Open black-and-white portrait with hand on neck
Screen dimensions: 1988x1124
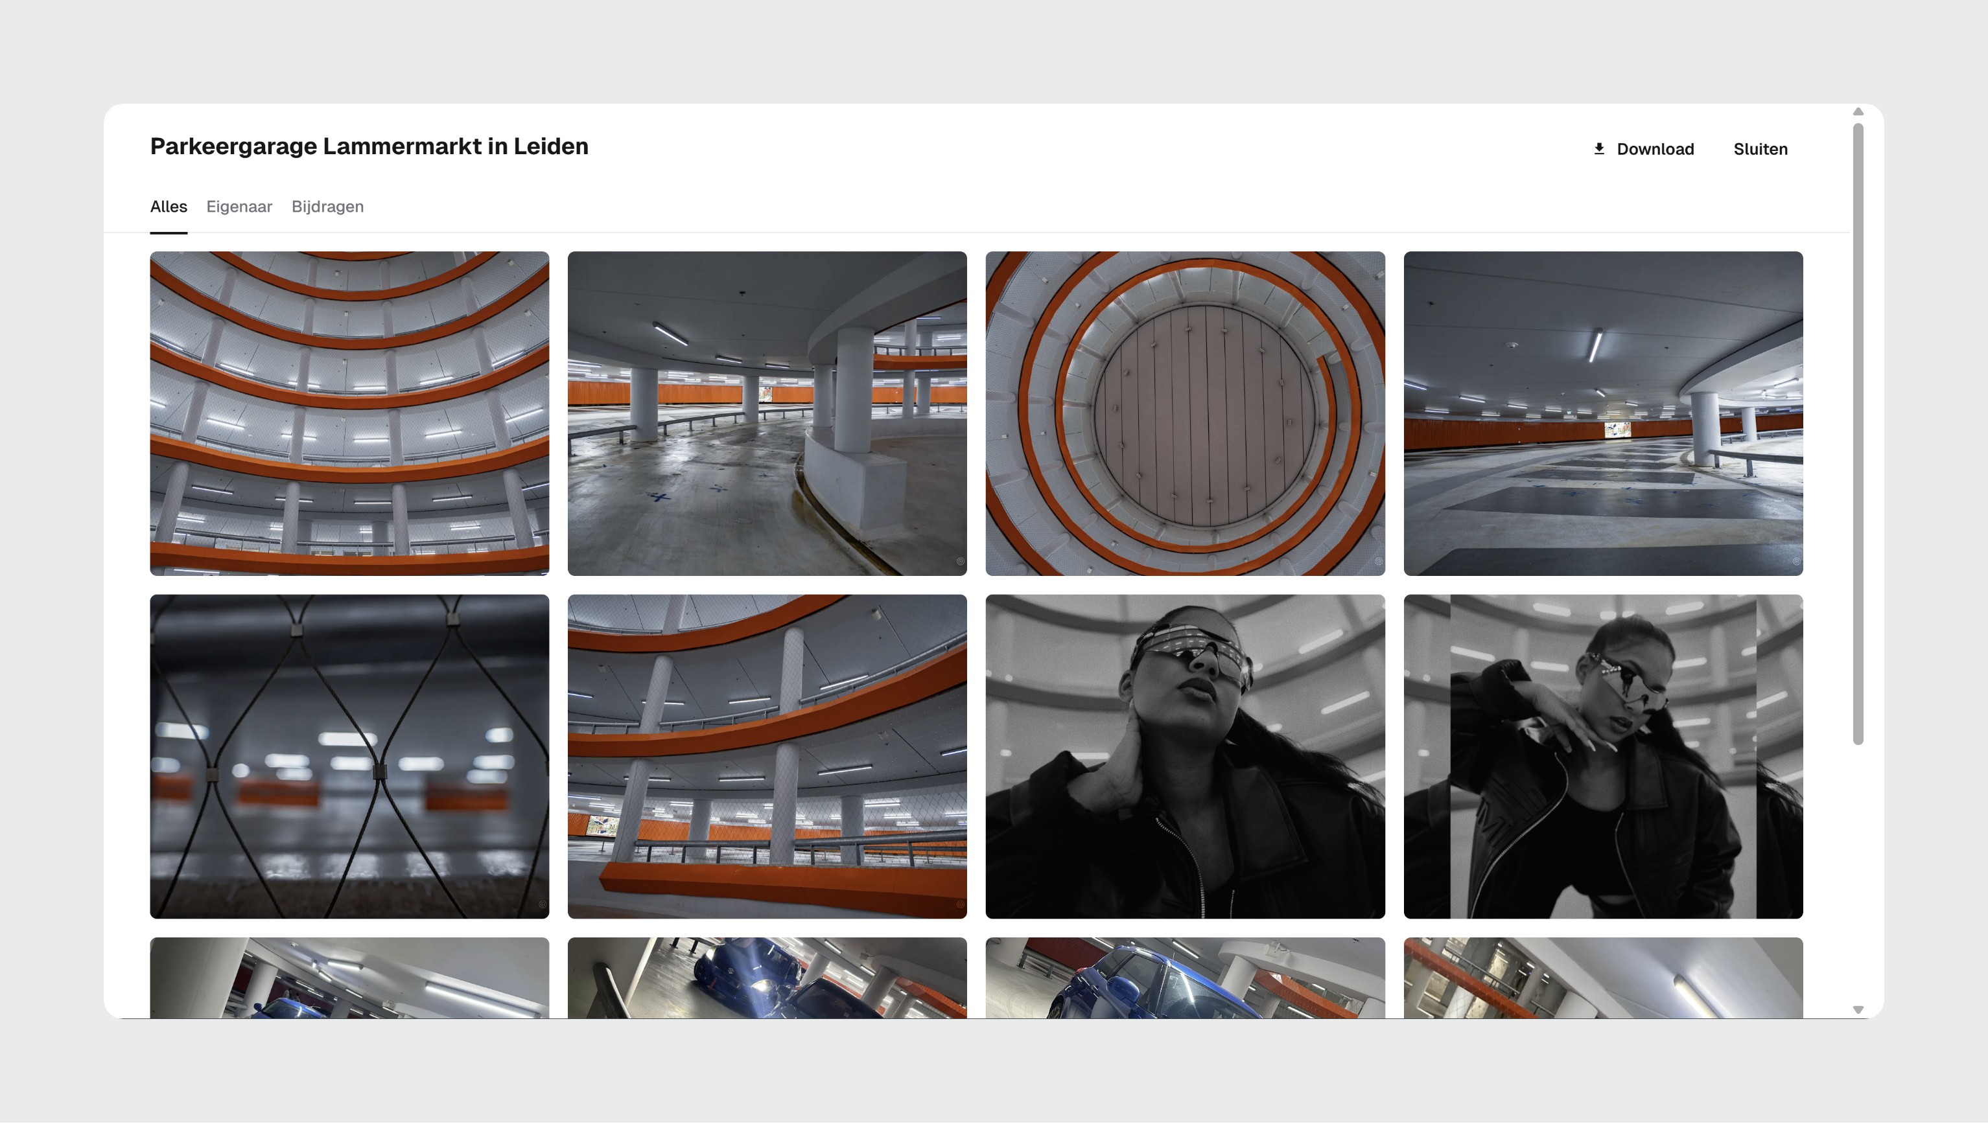[x=1184, y=756]
